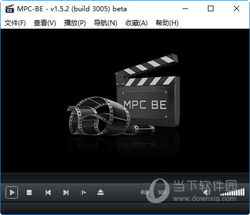Select subtitle track via SUB button
The width and height of the screenshot is (250, 215).
(x=162, y=192)
